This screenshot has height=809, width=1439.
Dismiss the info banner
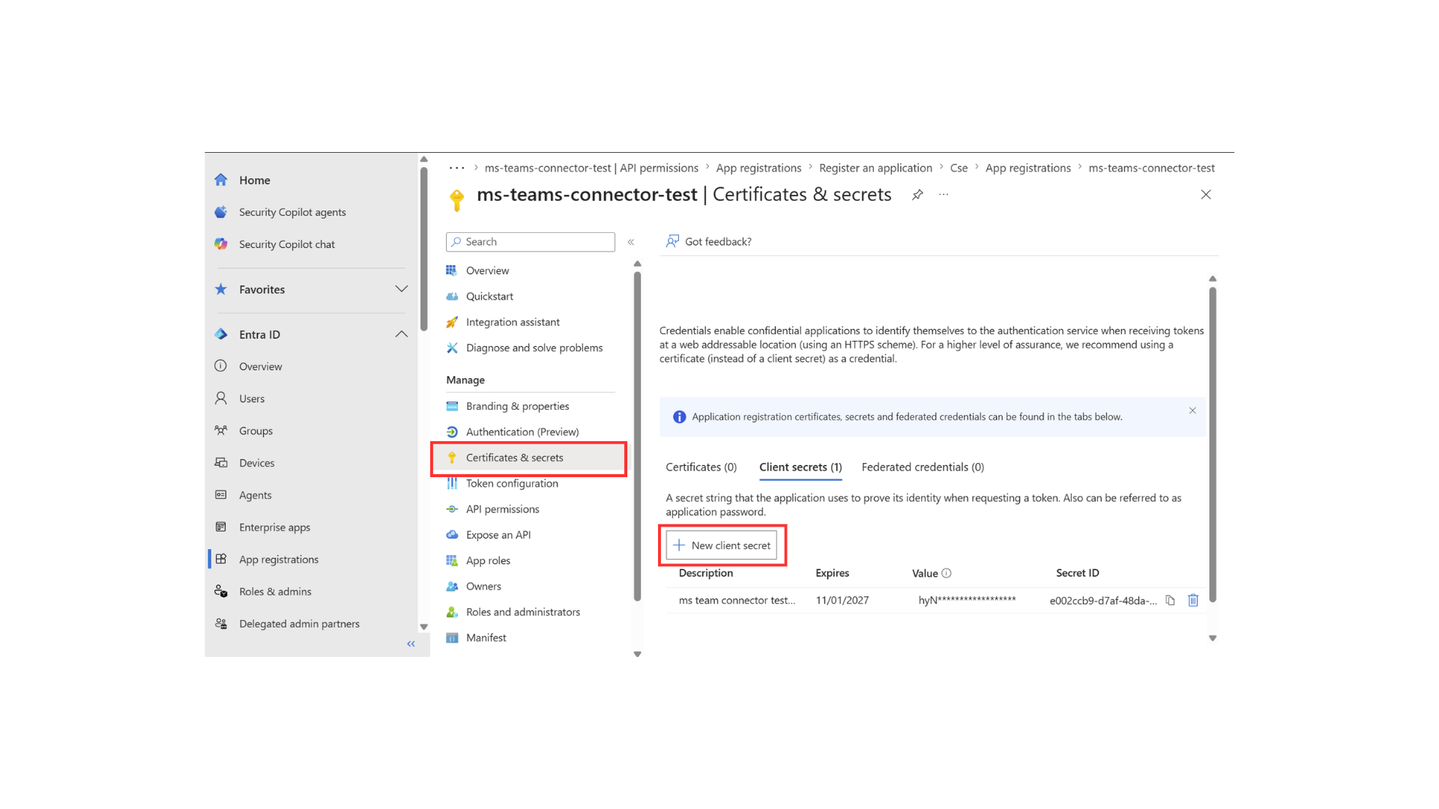click(x=1192, y=410)
